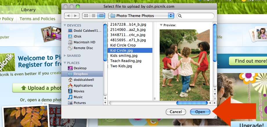Select file 2167228...b14_b.jpg

click(x=128, y=25)
